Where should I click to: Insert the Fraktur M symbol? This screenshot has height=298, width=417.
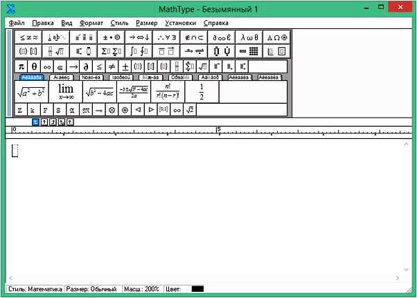(x=86, y=110)
